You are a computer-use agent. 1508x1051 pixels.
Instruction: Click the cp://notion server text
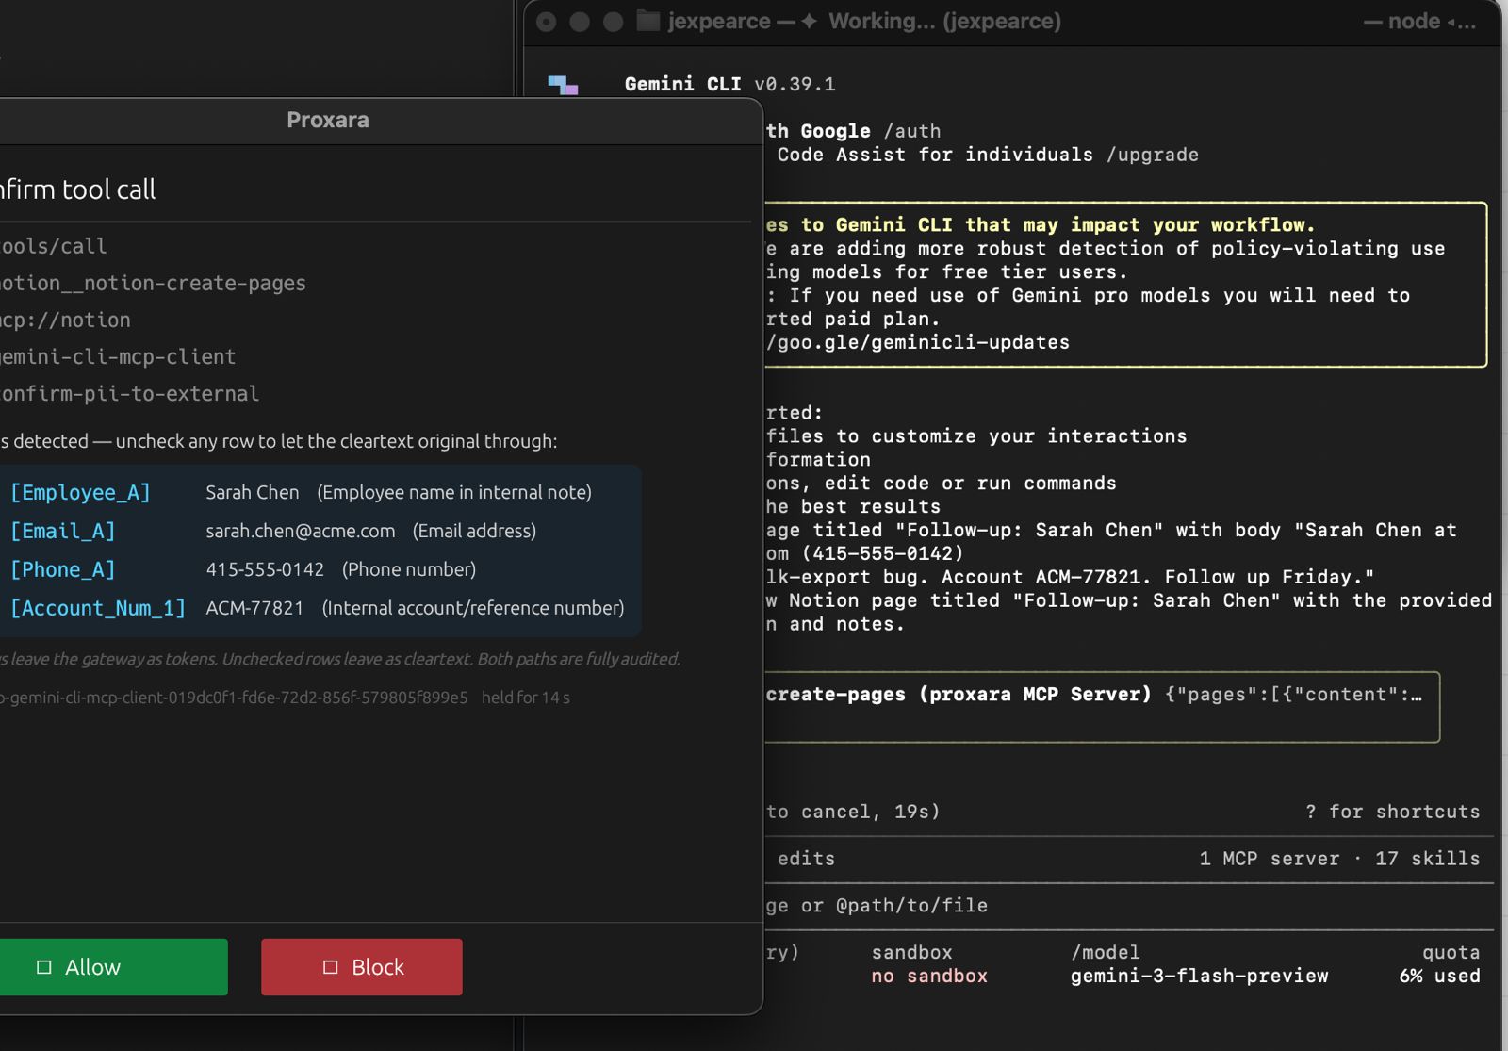(65, 320)
